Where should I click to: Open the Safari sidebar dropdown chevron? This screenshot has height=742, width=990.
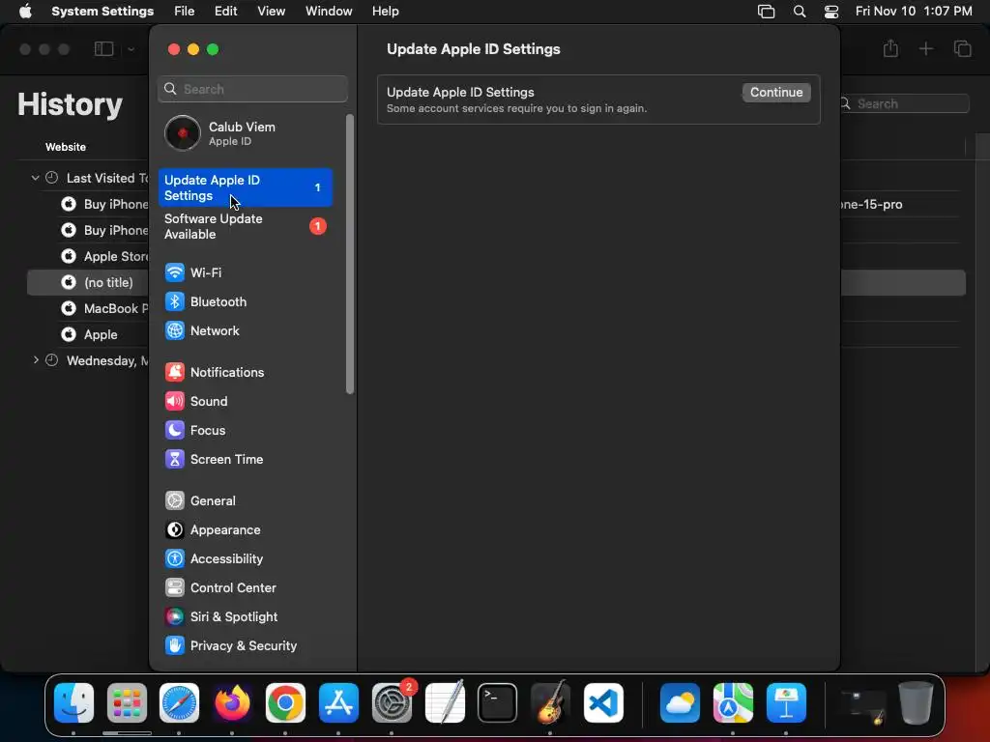[131, 49]
